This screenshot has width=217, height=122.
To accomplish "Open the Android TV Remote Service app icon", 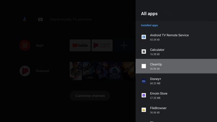I will [x=144, y=37].
